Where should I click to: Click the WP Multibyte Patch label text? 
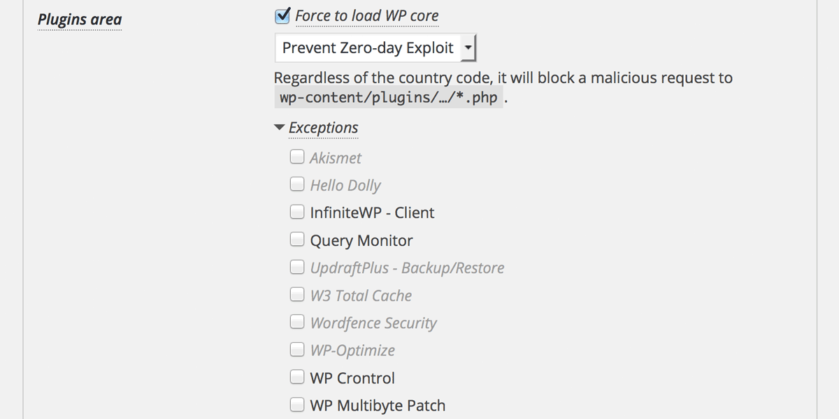pos(378,406)
